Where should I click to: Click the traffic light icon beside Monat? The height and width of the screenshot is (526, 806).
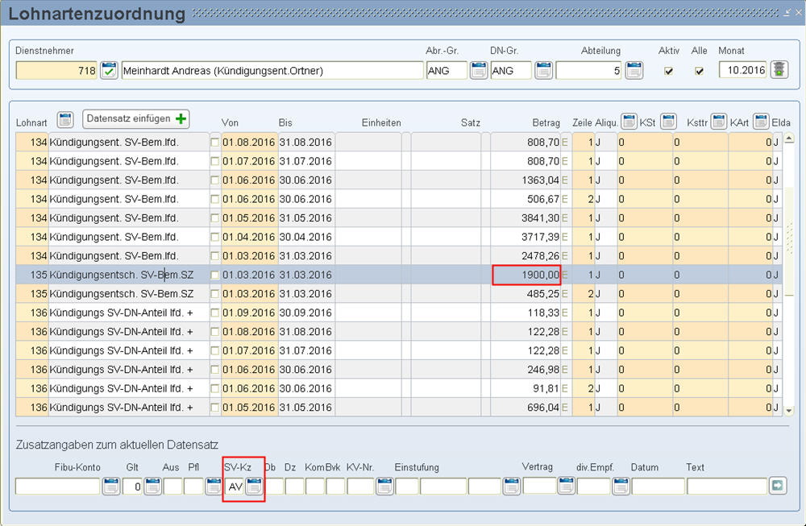coord(779,70)
